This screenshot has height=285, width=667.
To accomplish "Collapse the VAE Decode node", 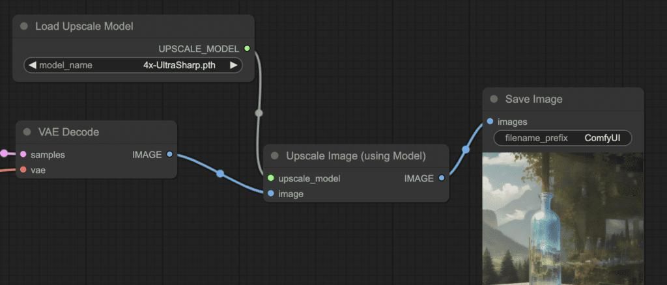I will coord(27,132).
